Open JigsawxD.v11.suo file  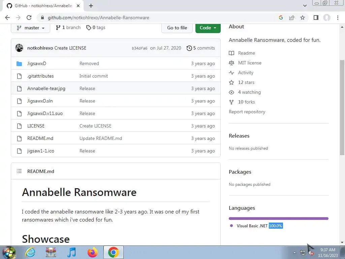click(x=45, y=114)
